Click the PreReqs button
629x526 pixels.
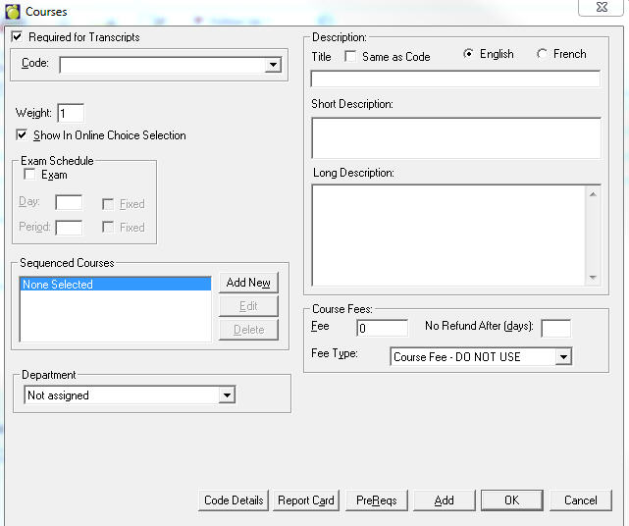pyautogui.click(x=377, y=500)
